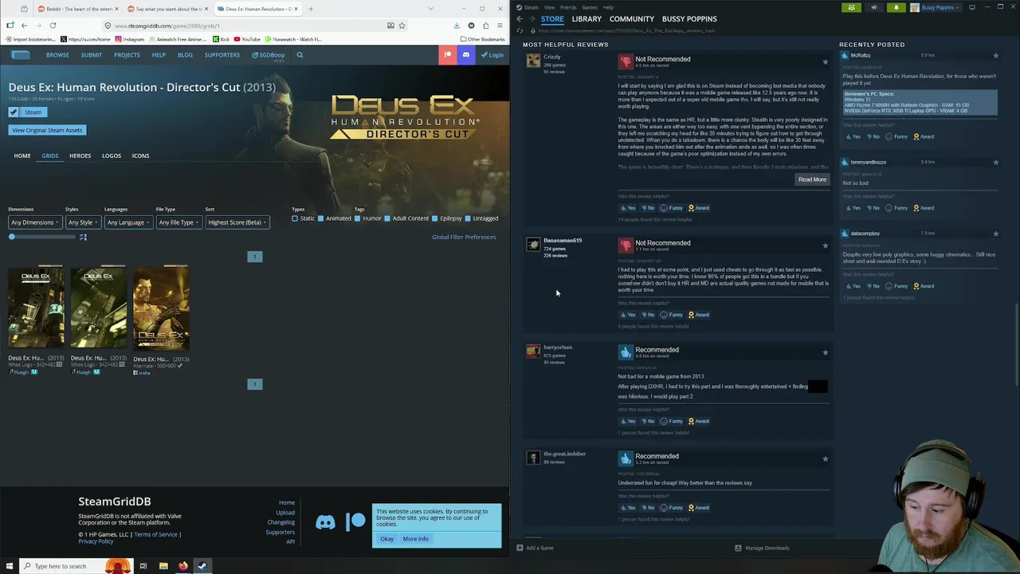Click the Steam back arrow
Image resolution: width=1020 pixels, height=574 pixels.
(520, 19)
